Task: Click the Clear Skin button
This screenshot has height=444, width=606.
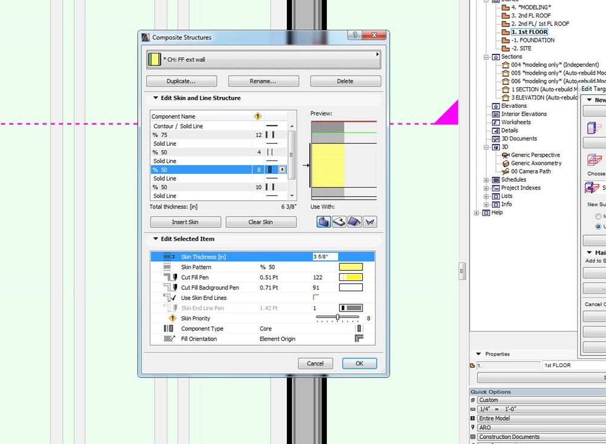Action: tap(261, 222)
